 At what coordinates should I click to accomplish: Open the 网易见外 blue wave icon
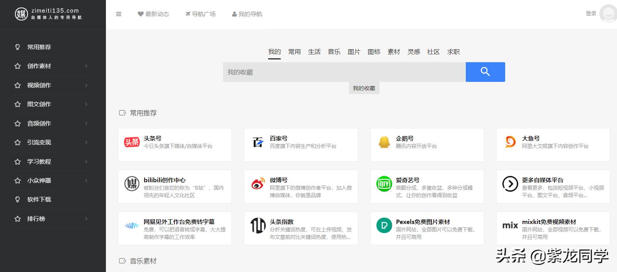click(x=132, y=226)
